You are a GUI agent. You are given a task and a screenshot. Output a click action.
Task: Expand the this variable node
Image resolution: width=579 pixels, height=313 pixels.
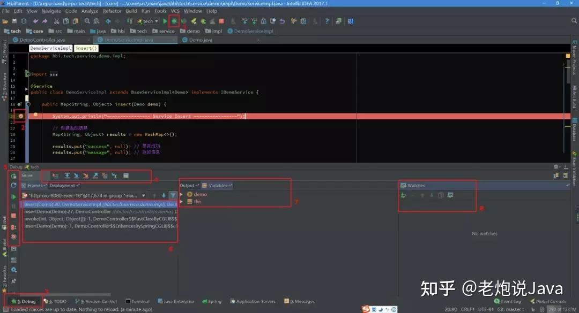[x=181, y=202]
